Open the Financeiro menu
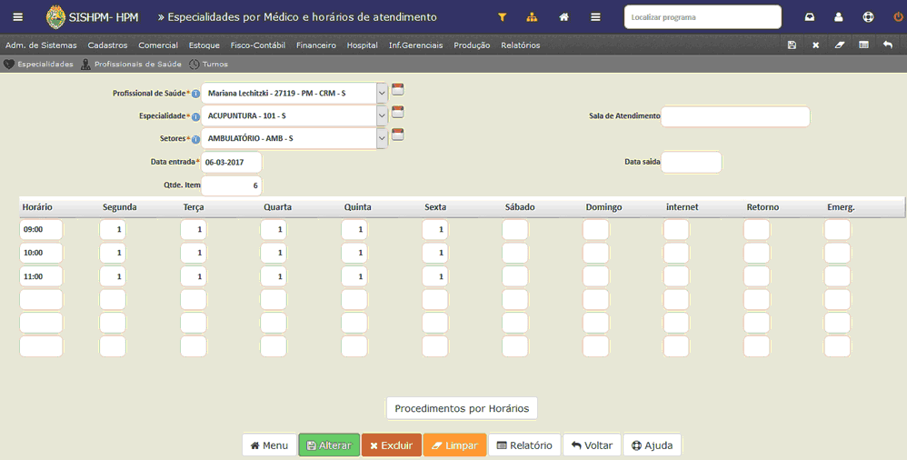Image resolution: width=907 pixels, height=460 pixels. coord(316,45)
